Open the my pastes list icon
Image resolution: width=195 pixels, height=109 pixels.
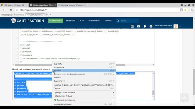click(132, 26)
